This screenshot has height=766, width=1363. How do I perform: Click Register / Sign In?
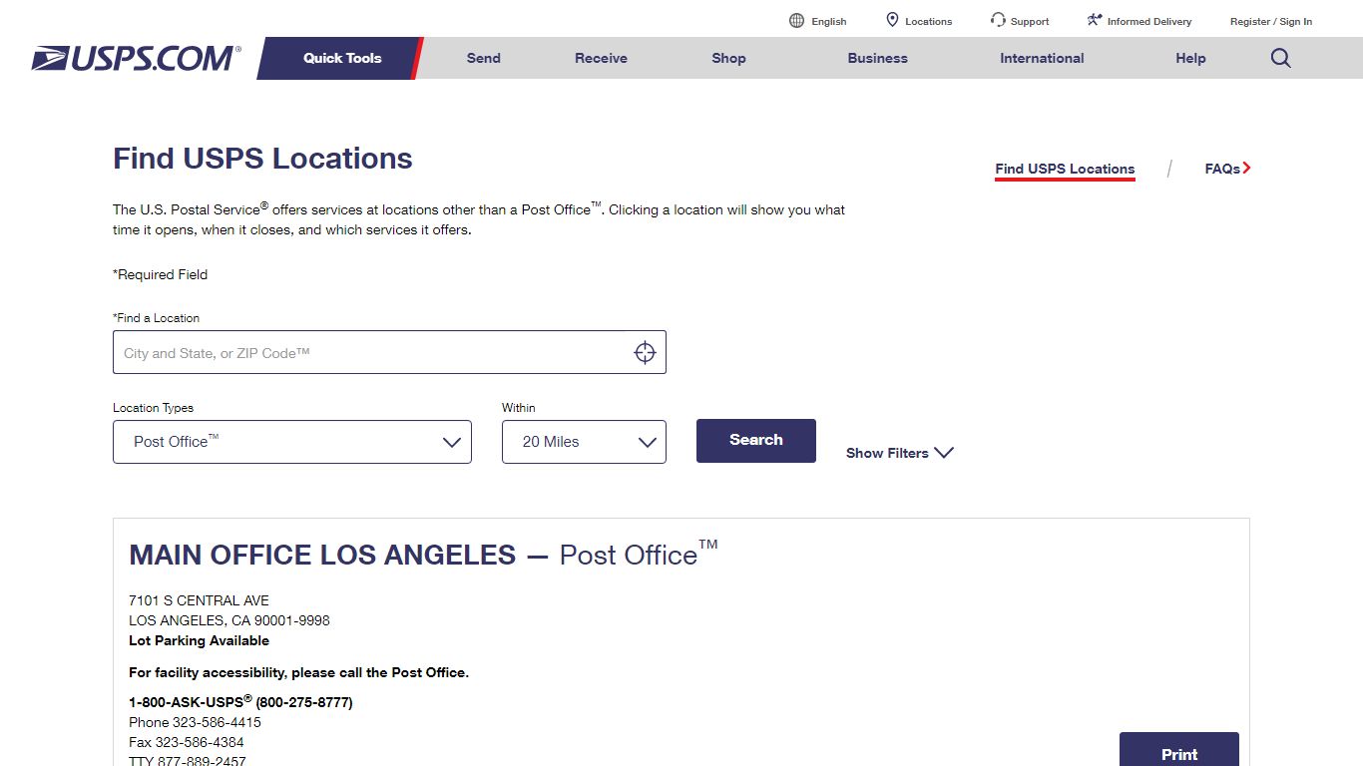(x=1271, y=21)
